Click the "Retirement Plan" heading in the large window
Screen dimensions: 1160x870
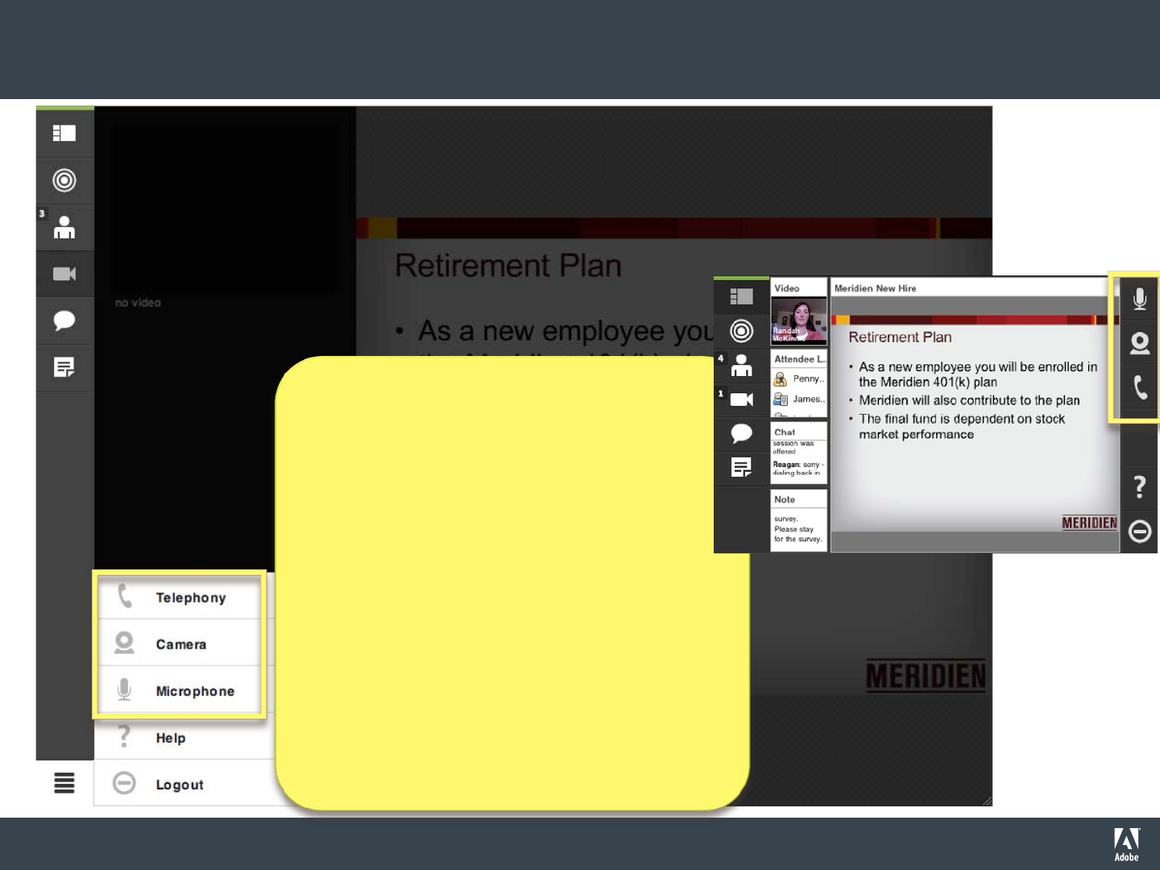coord(508,266)
